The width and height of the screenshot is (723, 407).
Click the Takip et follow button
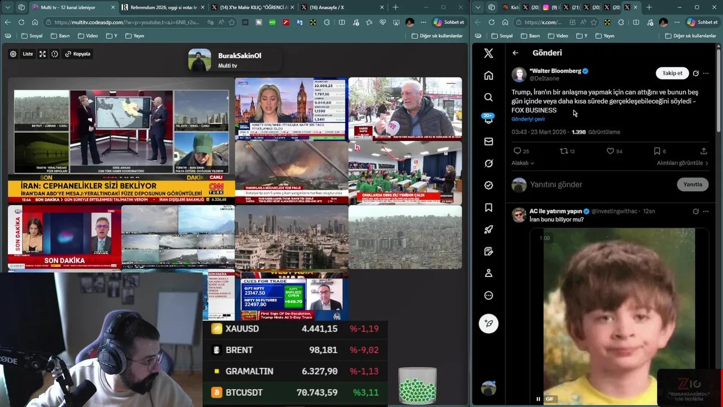pos(672,73)
